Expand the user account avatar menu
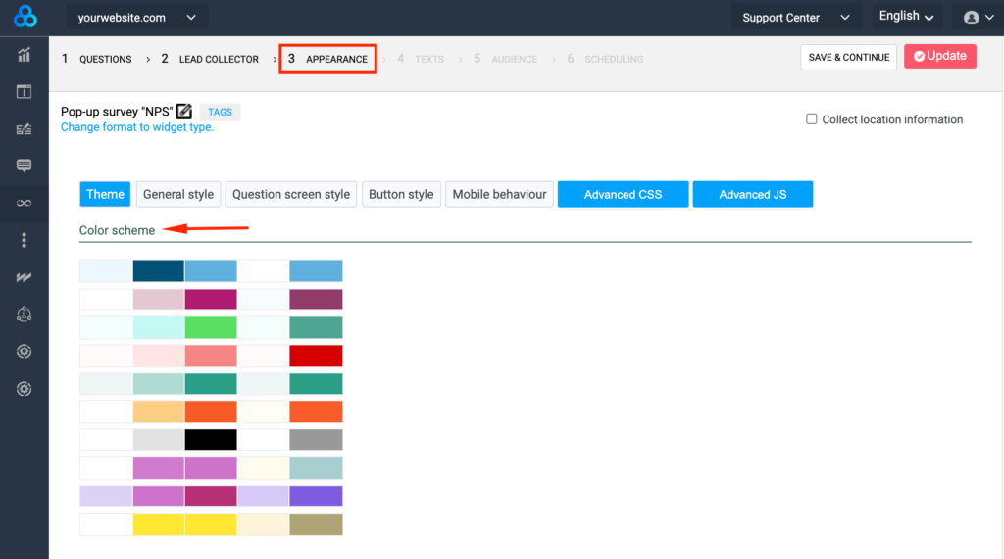This screenshot has width=1004, height=559. (x=977, y=18)
